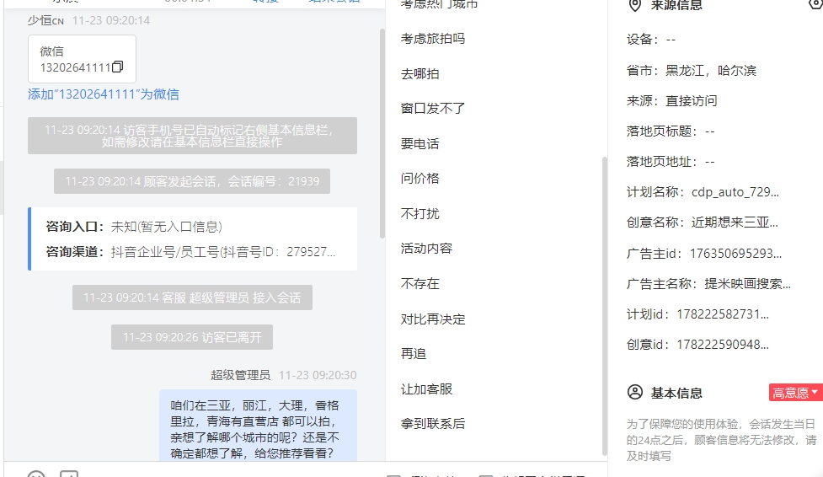Click the link 添加“13202641111”为微信
The width and height of the screenshot is (823, 477).
pyautogui.click(x=104, y=94)
